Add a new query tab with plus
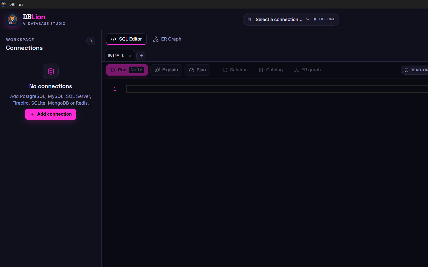Screen dimensions: 428x267 [141, 56]
